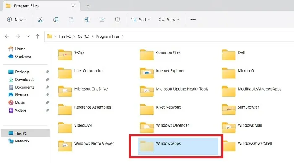Add a new tab with plus button
Screen dimensions: 294x163
(x=88, y=6)
